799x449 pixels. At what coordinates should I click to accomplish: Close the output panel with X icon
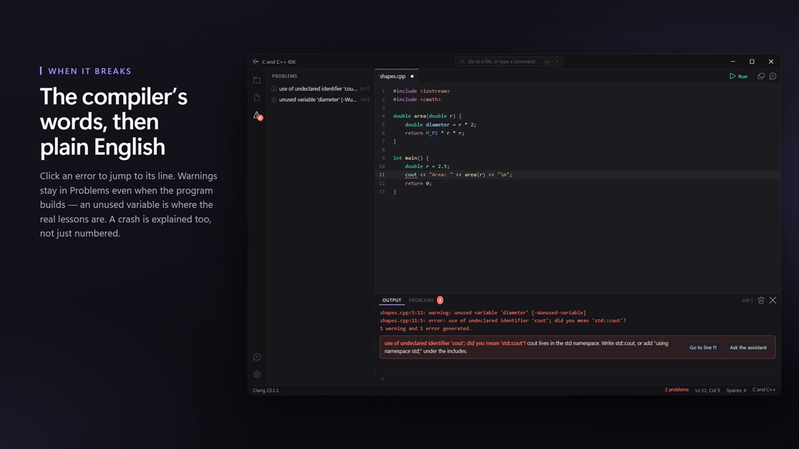click(773, 300)
